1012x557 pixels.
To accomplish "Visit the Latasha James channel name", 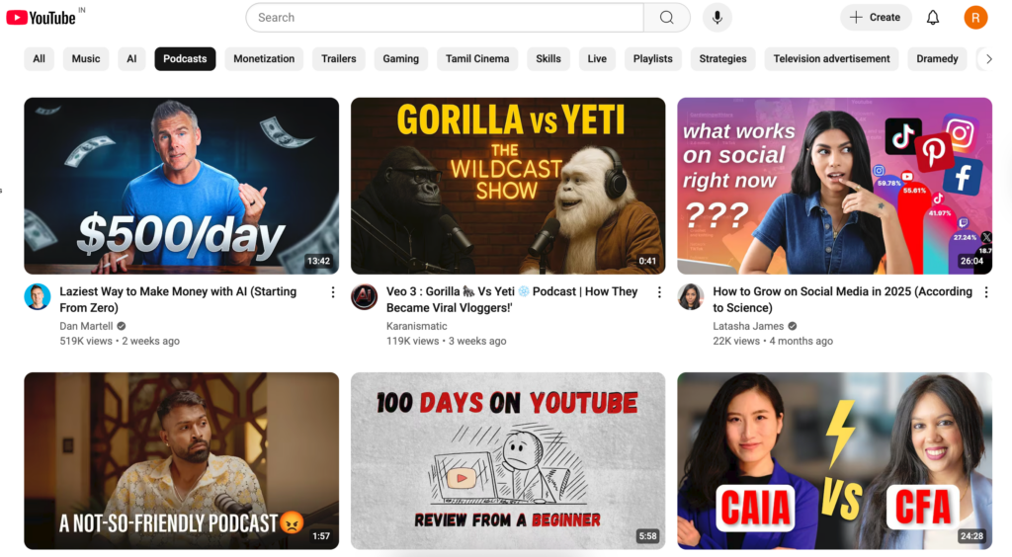I will click(x=748, y=326).
